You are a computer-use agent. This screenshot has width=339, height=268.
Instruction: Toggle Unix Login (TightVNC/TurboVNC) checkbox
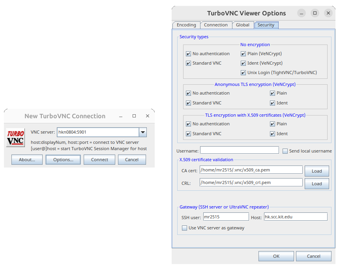tap(243, 73)
